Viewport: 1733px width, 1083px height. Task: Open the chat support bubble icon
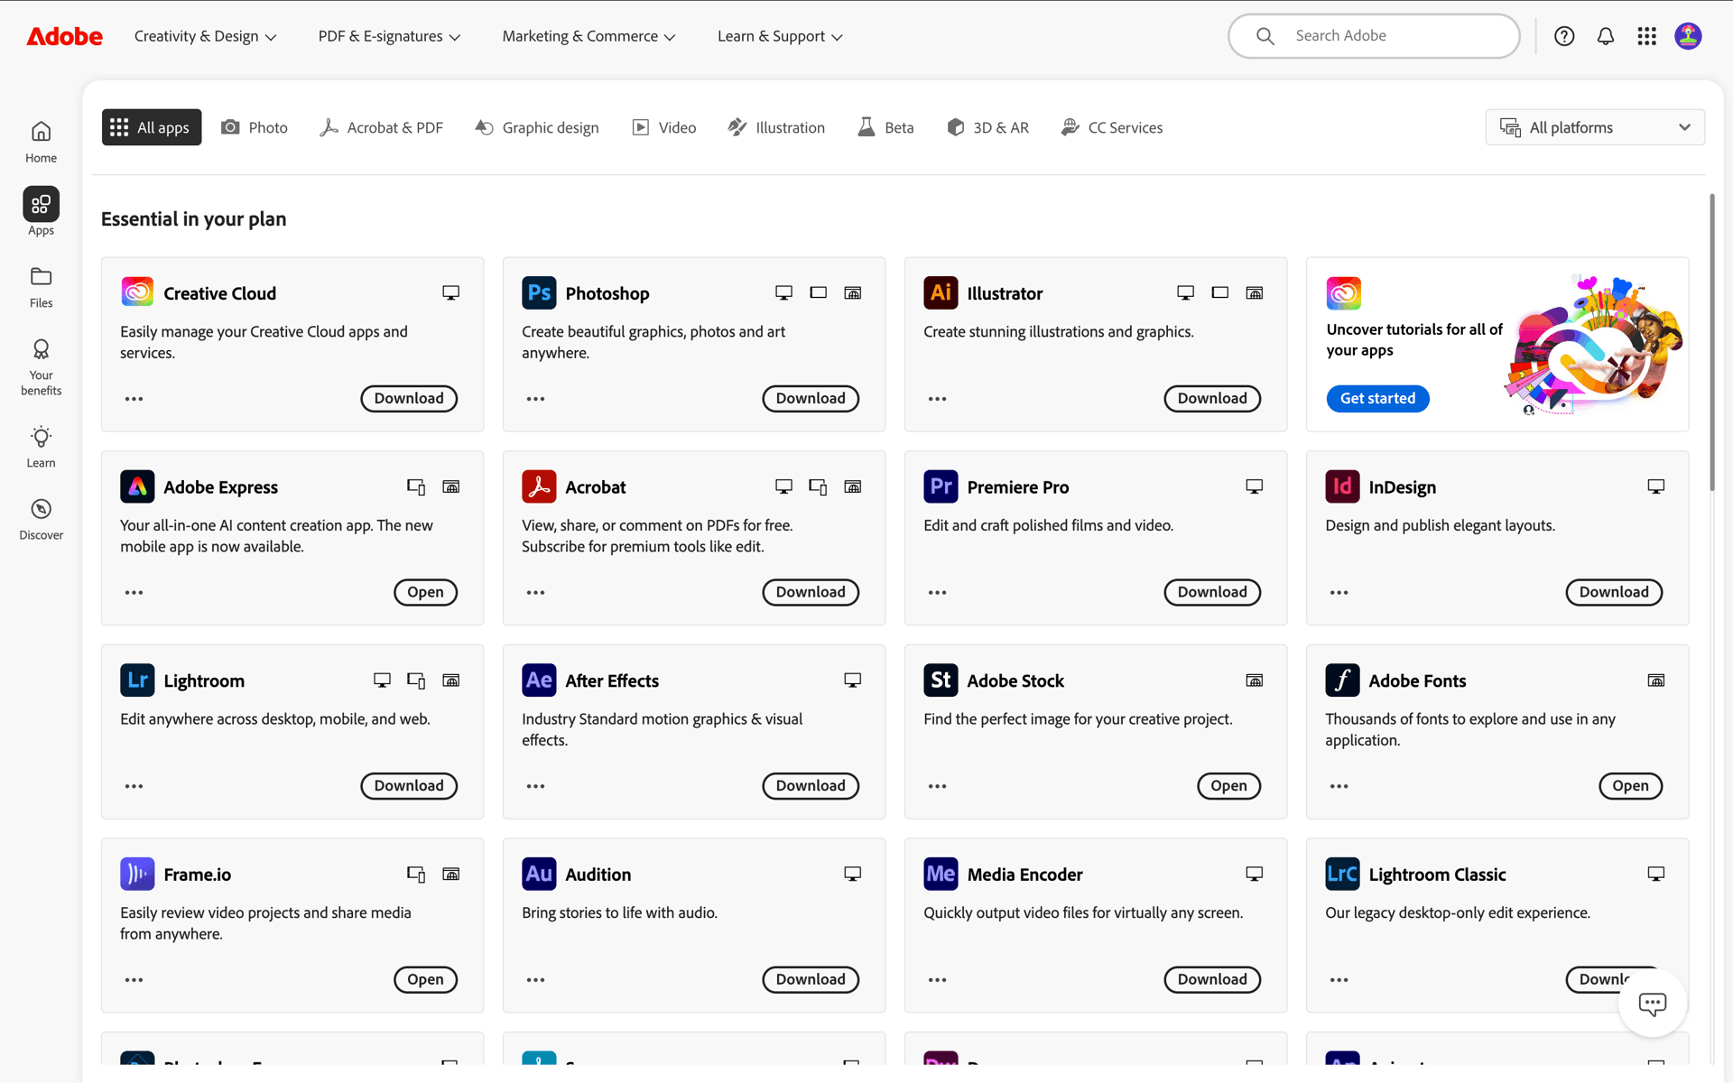1653,1004
